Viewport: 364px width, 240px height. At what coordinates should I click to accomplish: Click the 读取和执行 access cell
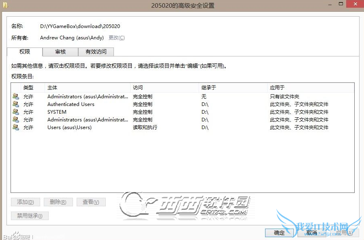point(145,127)
